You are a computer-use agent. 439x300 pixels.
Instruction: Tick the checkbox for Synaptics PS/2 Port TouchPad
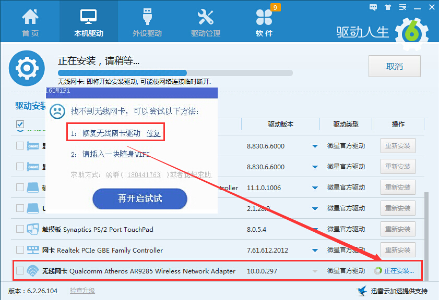tap(20, 229)
